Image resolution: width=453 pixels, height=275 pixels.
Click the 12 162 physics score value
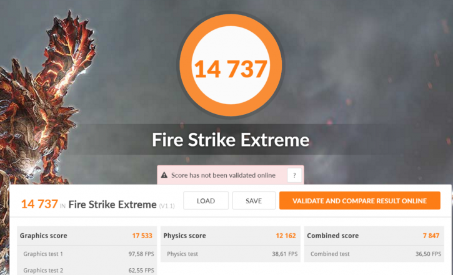pyautogui.click(x=286, y=236)
